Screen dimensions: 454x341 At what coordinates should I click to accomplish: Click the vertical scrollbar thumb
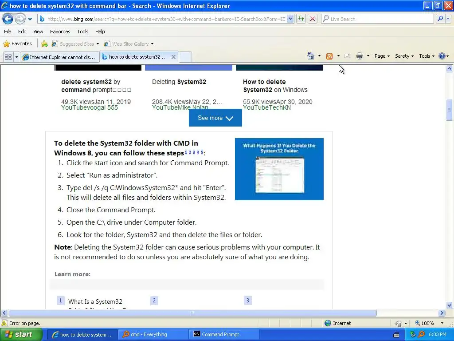(450, 110)
